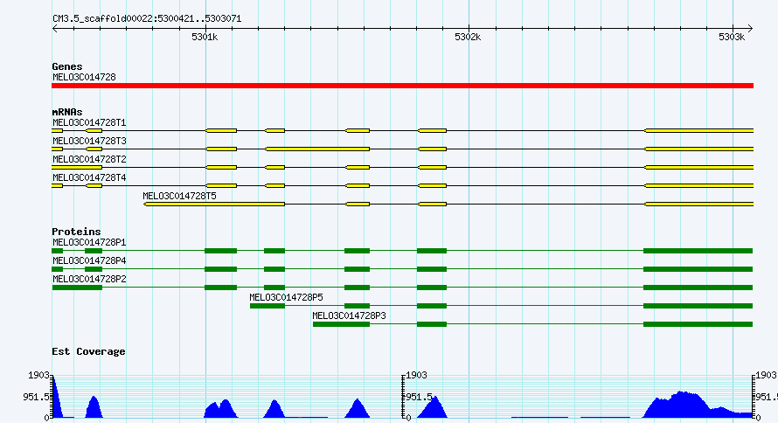Image resolution: width=778 pixels, height=423 pixels.
Task: Select the red MELO3C014728 gene bar
Action: click(402, 86)
